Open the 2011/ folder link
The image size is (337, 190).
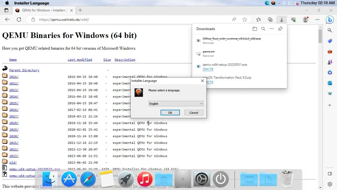[14, 77]
